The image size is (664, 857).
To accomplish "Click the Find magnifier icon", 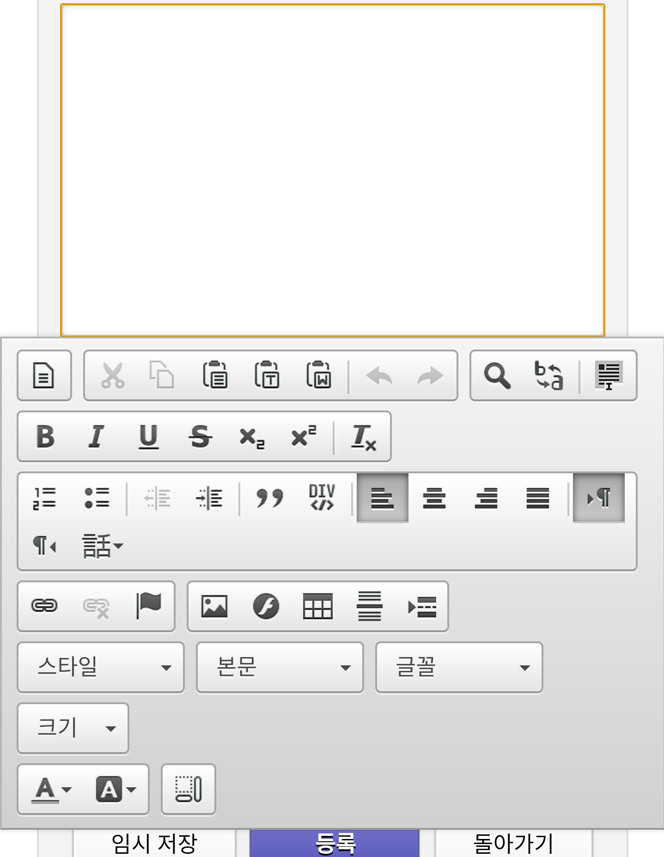I will [497, 375].
